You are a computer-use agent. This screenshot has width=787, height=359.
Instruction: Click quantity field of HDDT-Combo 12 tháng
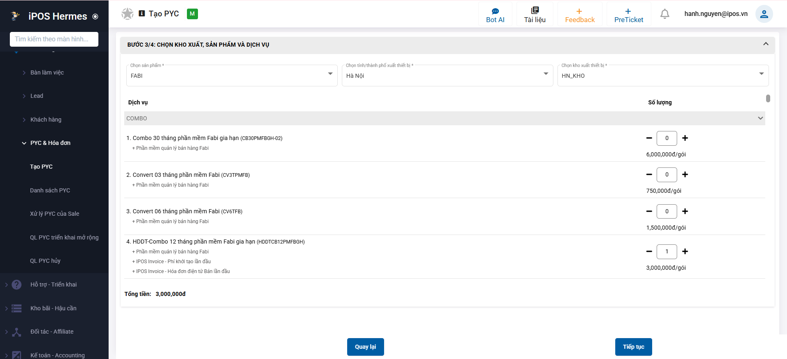coord(667,252)
